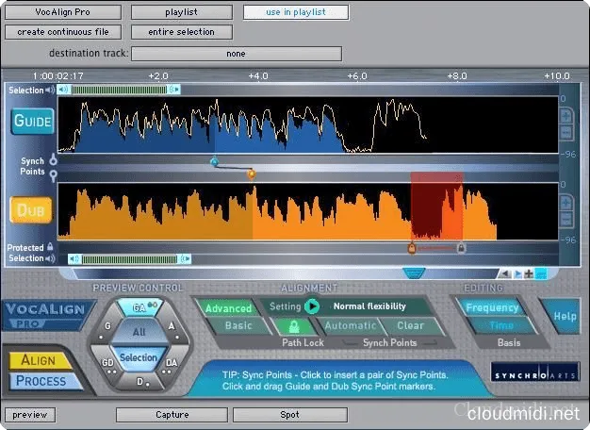Image resolution: width=590 pixels, height=430 pixels.
Task: Open the Normal flexibility setting menu
Action: point(369,306)
